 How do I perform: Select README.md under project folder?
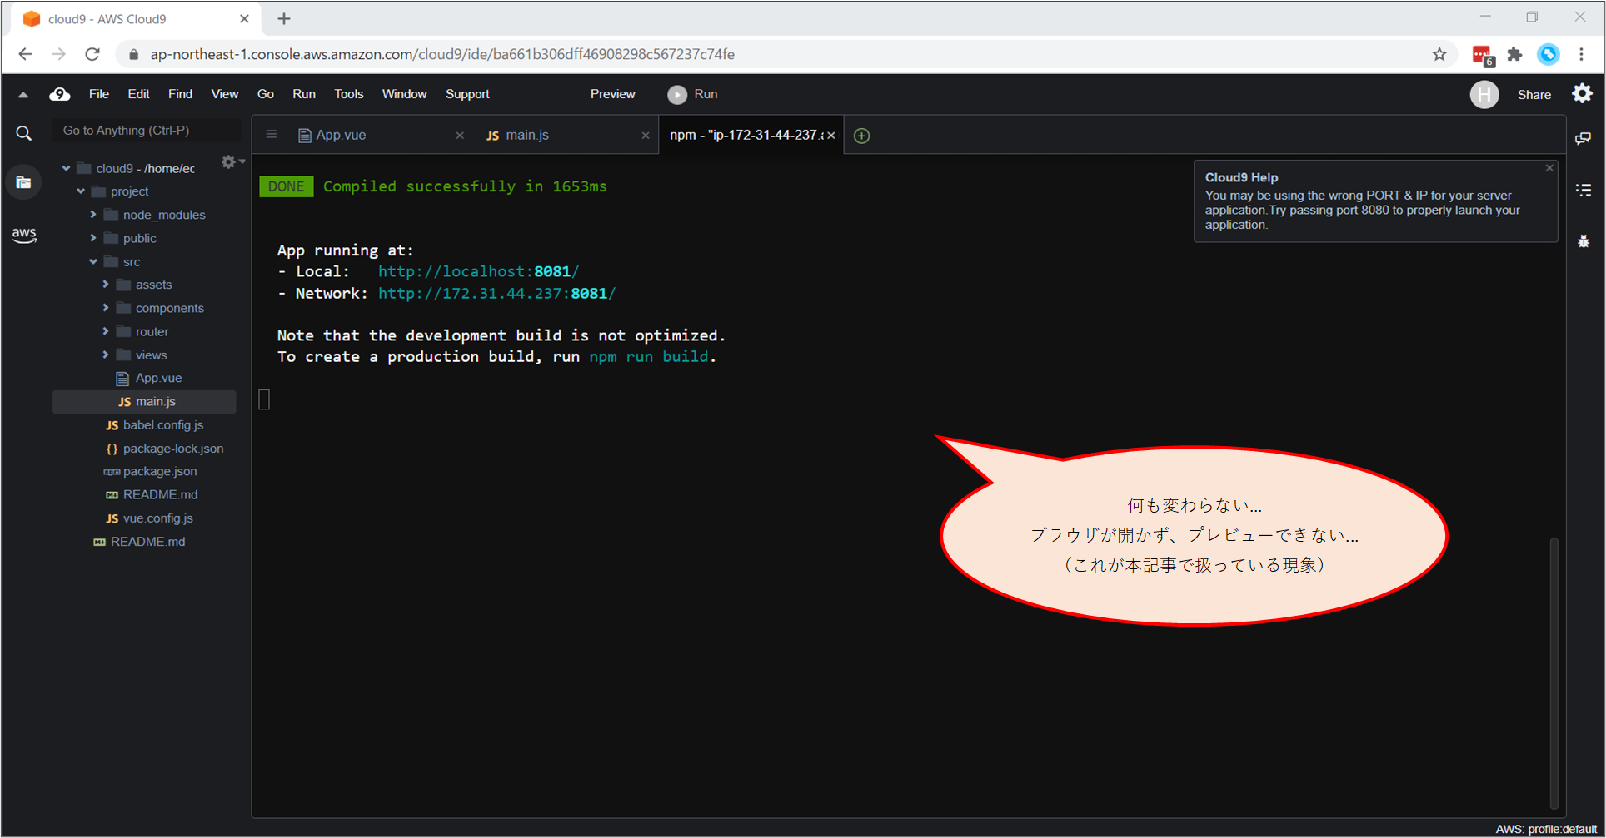pyautogui.click(x=160, y=494)
